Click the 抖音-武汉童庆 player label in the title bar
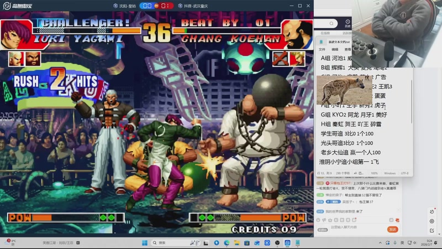 point(193,6)
